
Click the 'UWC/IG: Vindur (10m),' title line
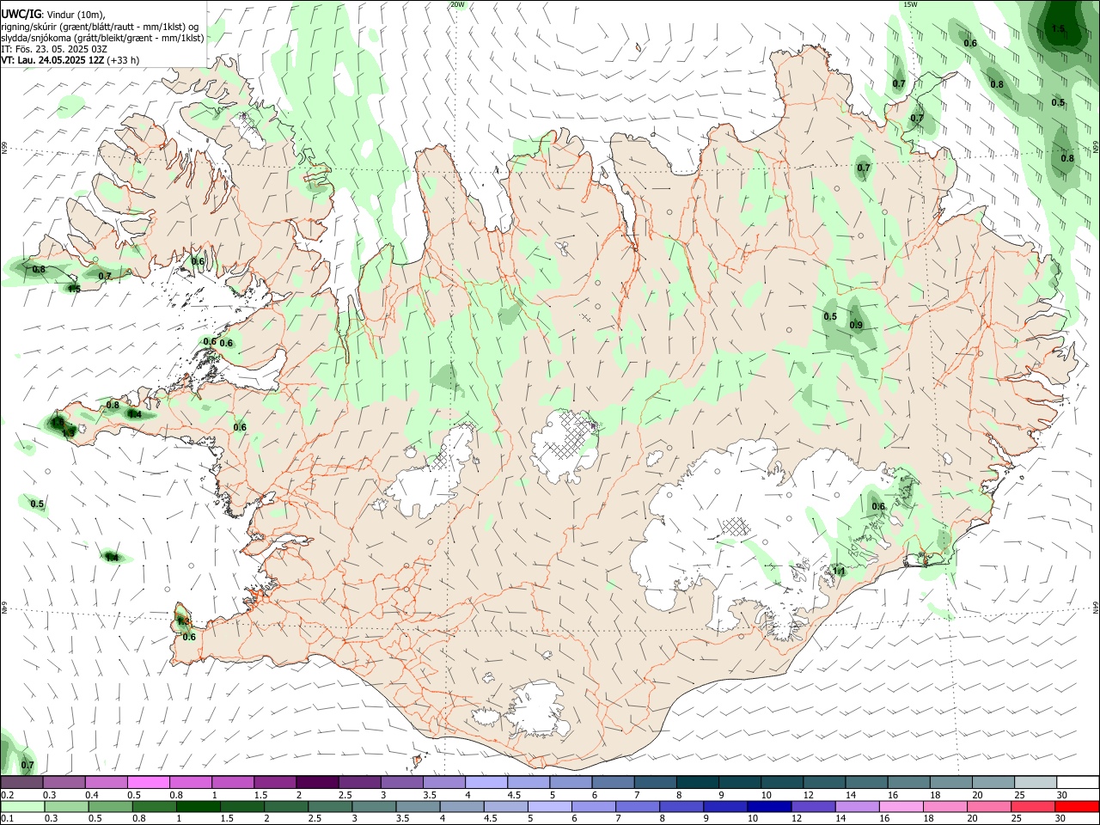(x=53, y=15)
